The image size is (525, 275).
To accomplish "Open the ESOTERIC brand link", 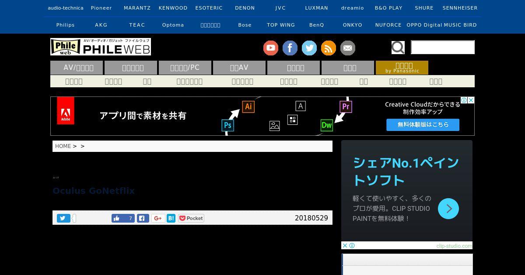I will [209, 8].
